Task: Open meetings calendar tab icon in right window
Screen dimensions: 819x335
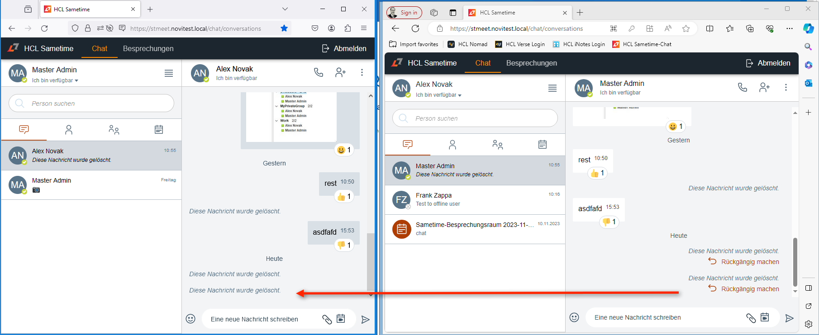Action: pos(543,145)
